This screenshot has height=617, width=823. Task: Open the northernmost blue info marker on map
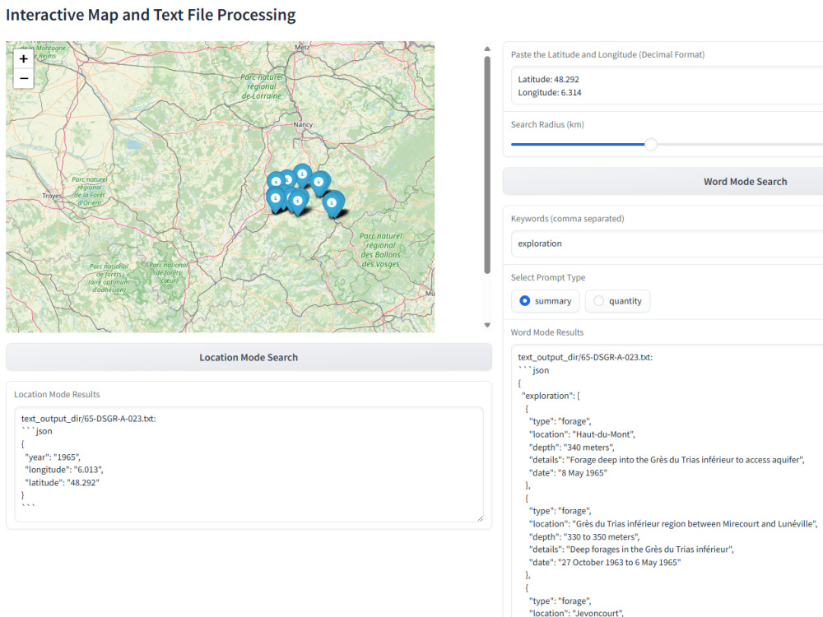click(302, 176)
